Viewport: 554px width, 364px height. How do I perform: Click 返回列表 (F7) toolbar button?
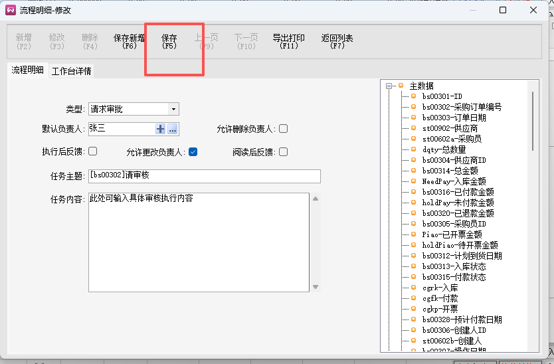coord(337,42)
